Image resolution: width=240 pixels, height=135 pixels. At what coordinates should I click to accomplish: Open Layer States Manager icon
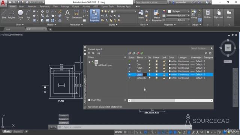[x=99, y=53]
